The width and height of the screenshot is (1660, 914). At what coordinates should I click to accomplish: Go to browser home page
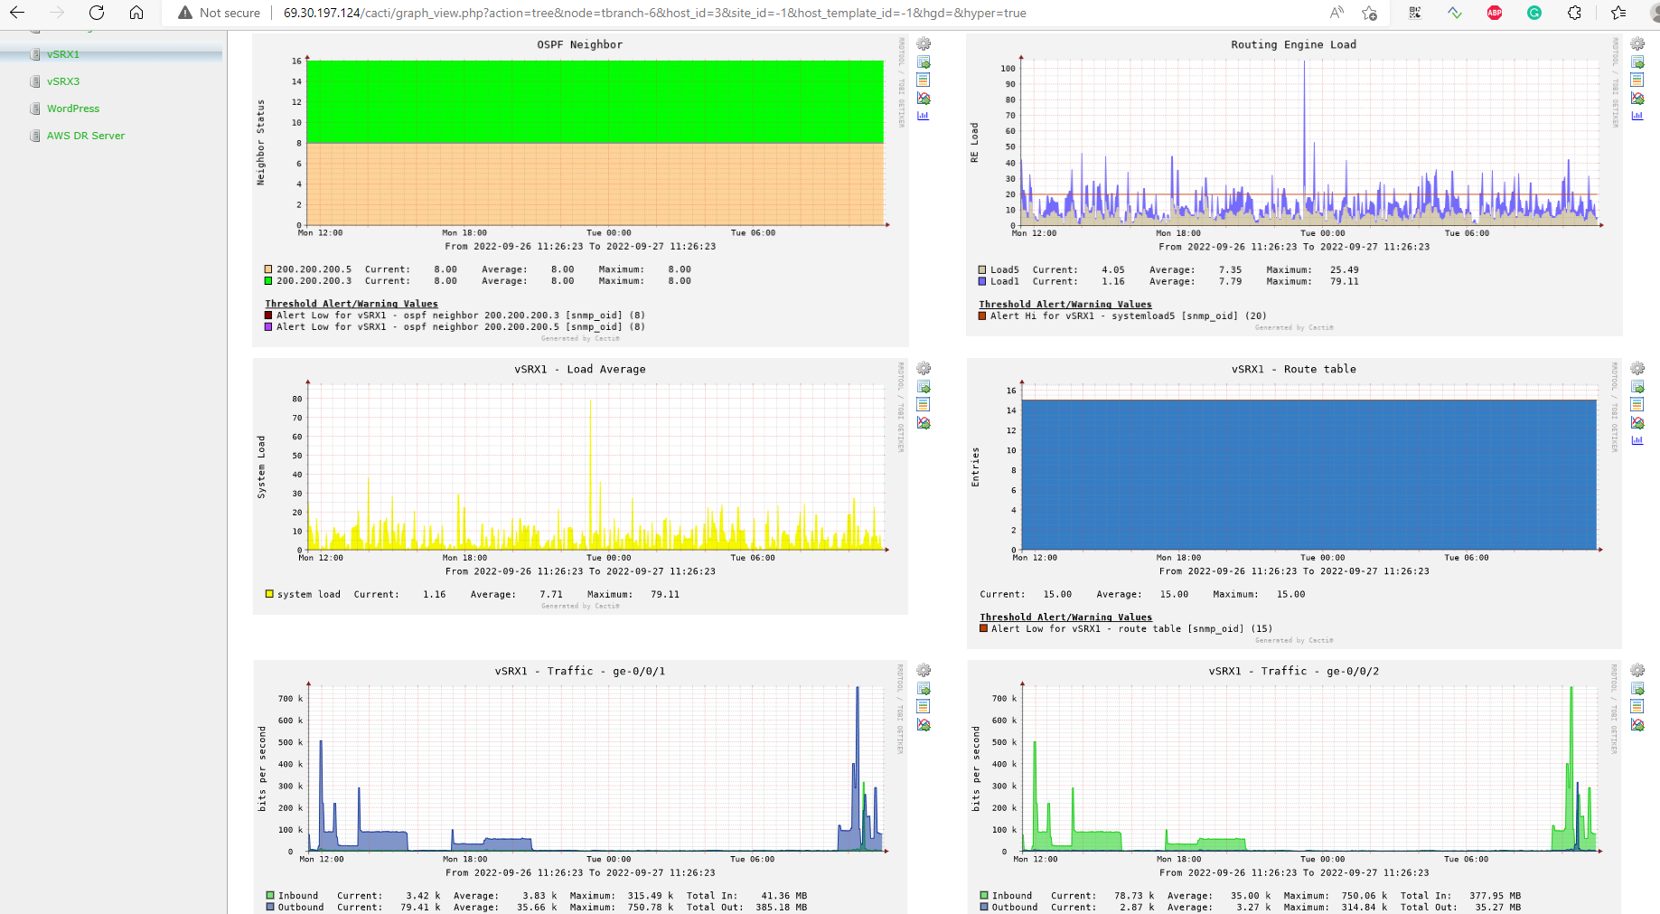tap(136, 13)
